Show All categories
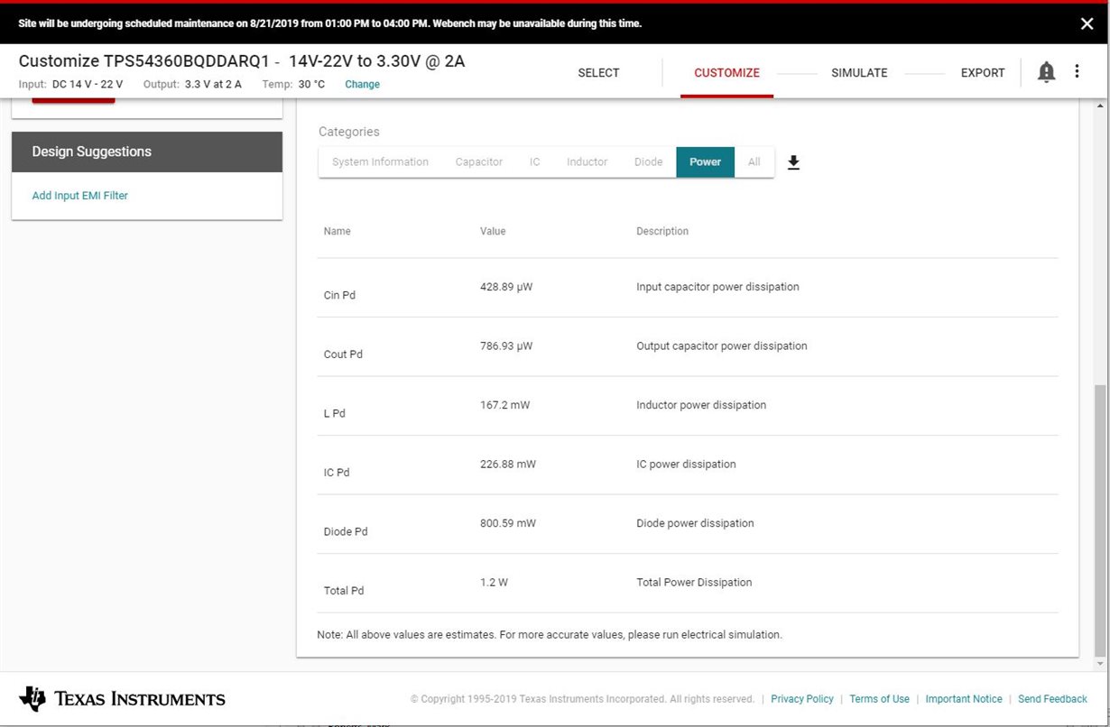 [754, 162]
